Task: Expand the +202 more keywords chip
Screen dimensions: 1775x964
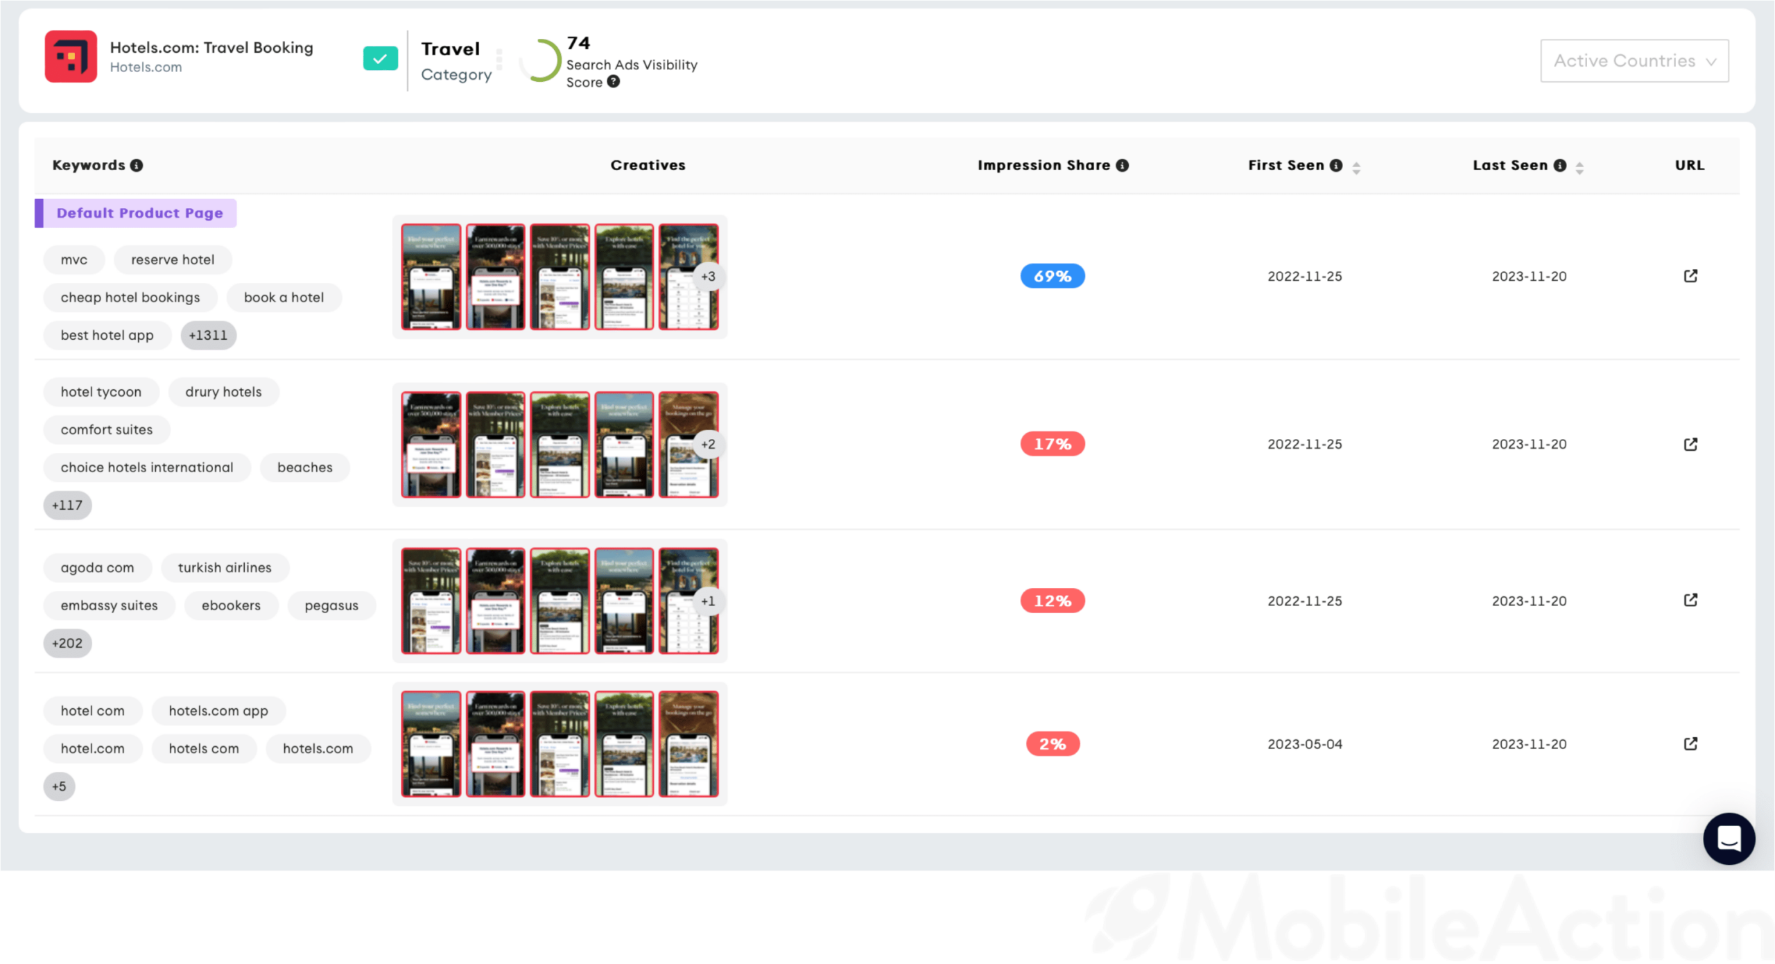Action: tap(67, 644)
